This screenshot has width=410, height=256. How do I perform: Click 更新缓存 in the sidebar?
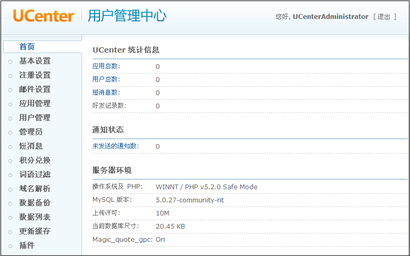pos(35,231)
